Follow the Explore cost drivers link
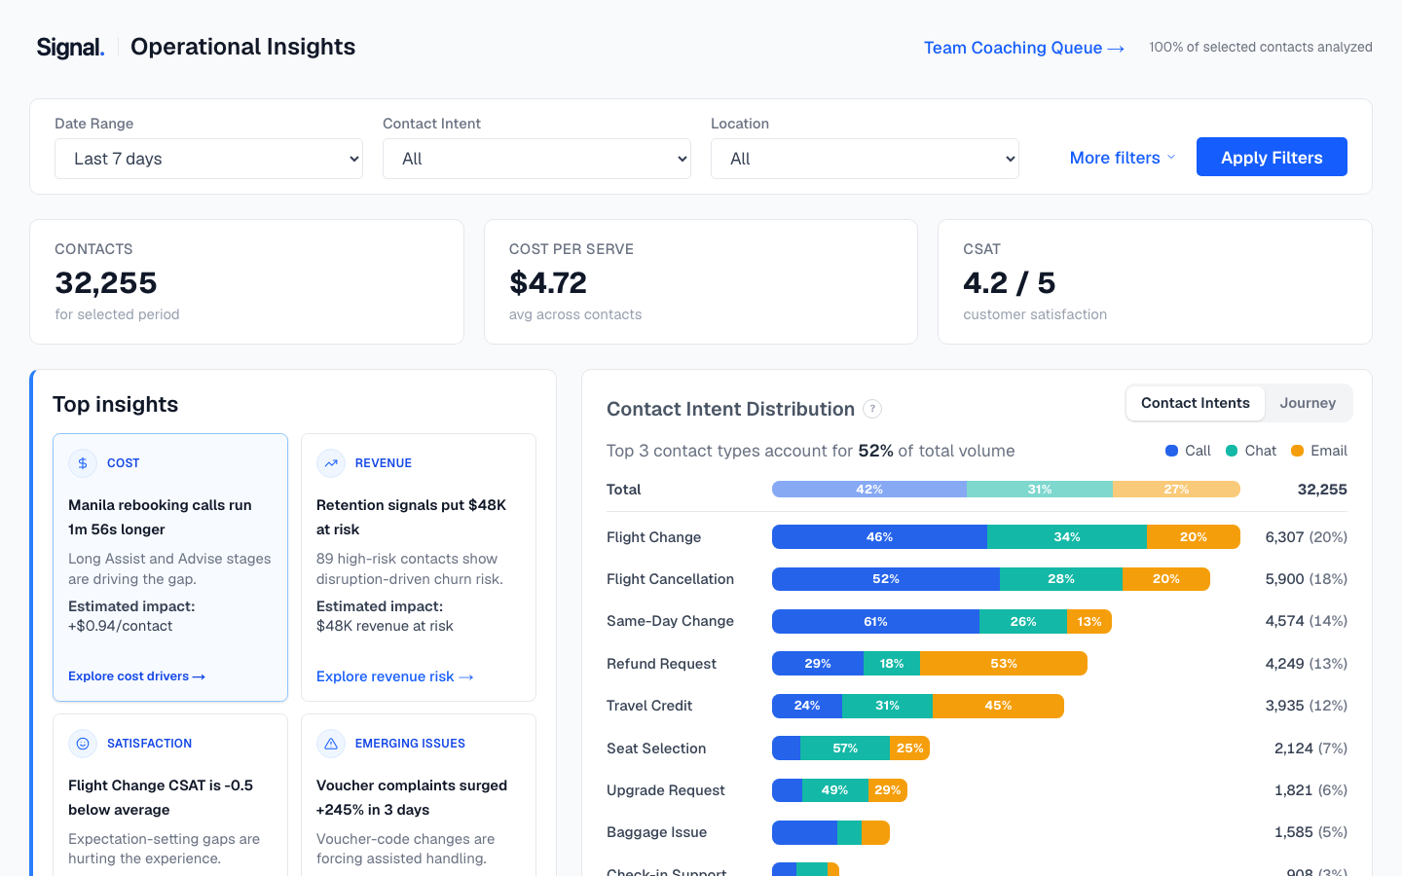Image resolution: width=1402 pixels, height=876 pixels. (136, 676)
